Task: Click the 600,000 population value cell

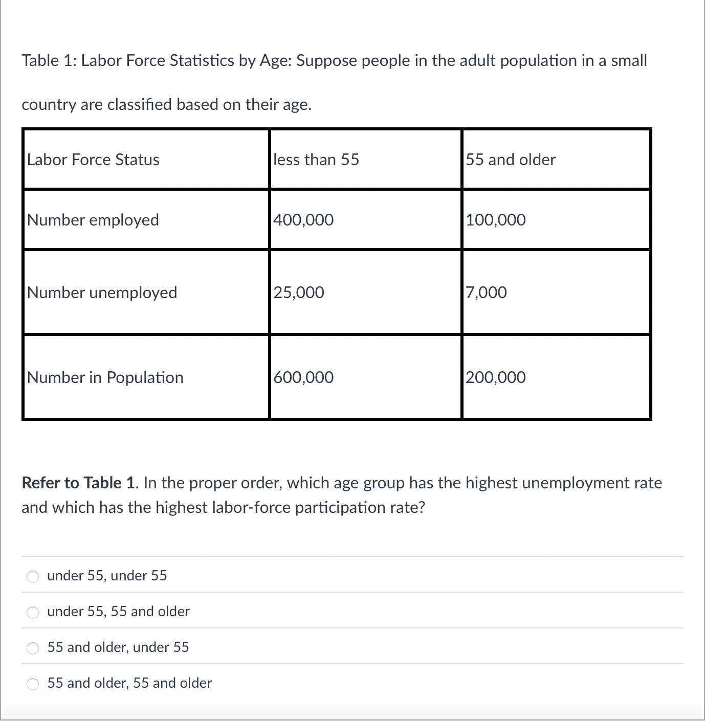Action: (303, 377)
